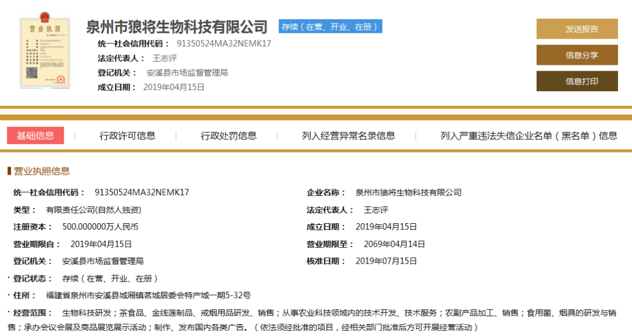Image resolution: width=632 pixels, height=336 pixels.
Task: Go to the 列入严重违法失信企业名单（黑名单）信息 tab
Action: [528, 136]
